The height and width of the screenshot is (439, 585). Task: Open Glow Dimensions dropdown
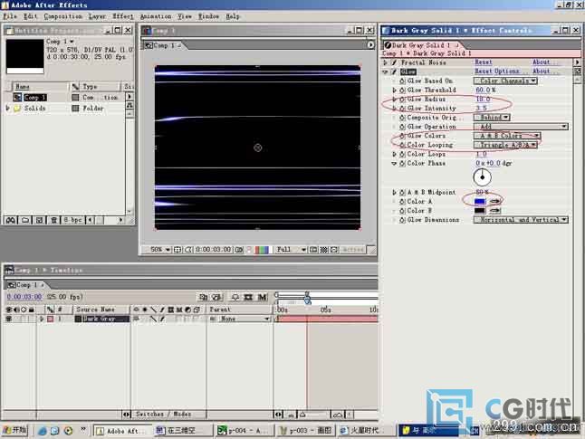pos(522,220)
